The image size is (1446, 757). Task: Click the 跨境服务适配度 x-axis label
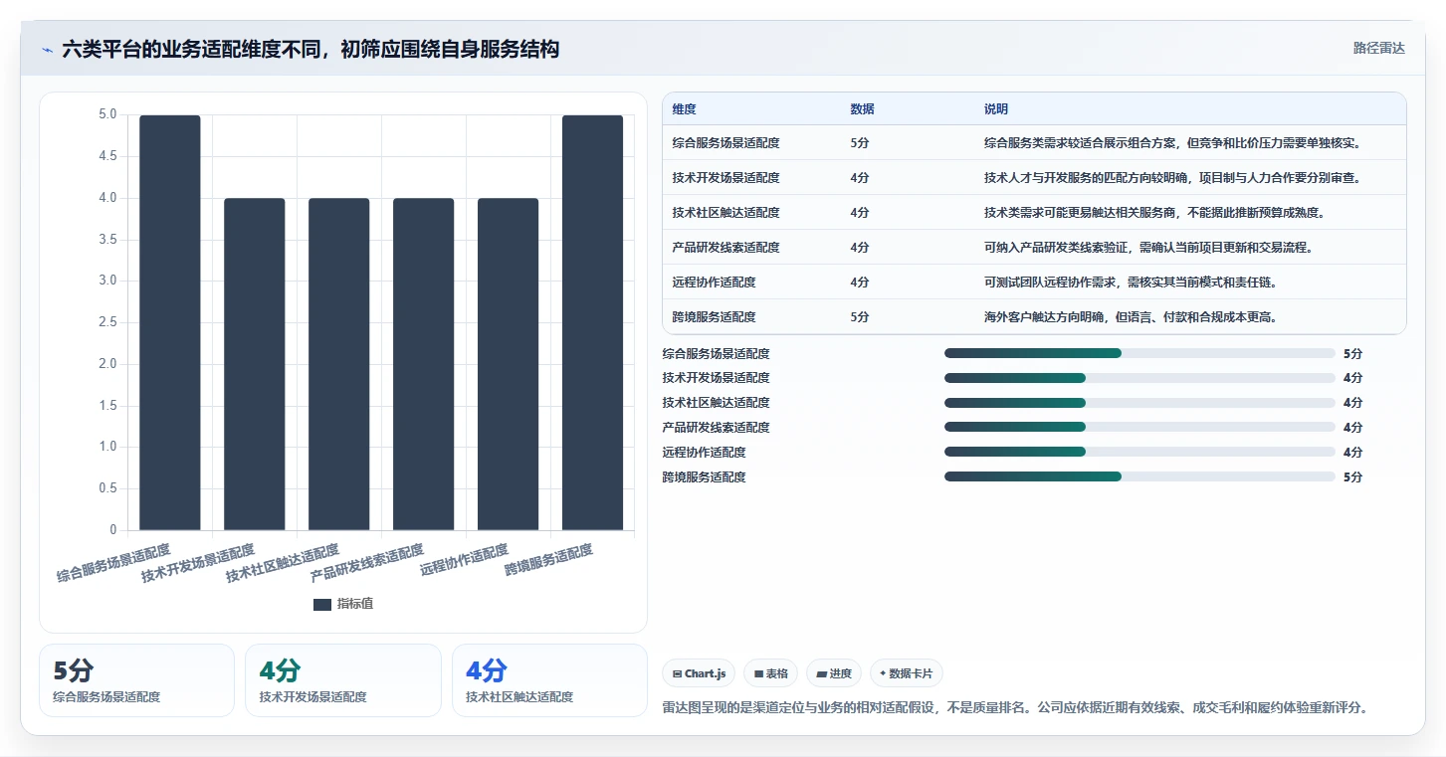[x=549, y=560]
